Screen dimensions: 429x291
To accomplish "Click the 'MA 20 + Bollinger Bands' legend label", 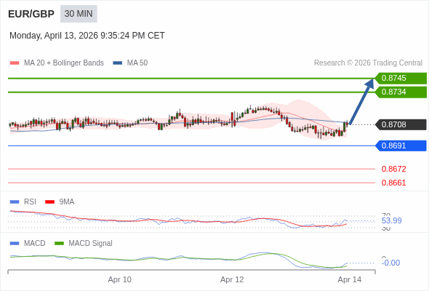I will 64,63.
